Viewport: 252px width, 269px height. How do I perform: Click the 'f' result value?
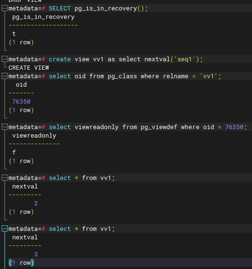tap(14, 152)
